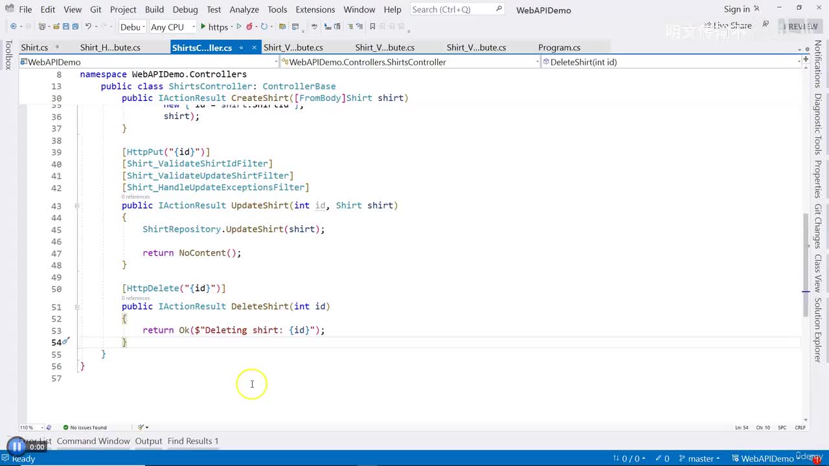Open the Analyze menu
The image size is (829, 466).
click(x=244, y=9)
